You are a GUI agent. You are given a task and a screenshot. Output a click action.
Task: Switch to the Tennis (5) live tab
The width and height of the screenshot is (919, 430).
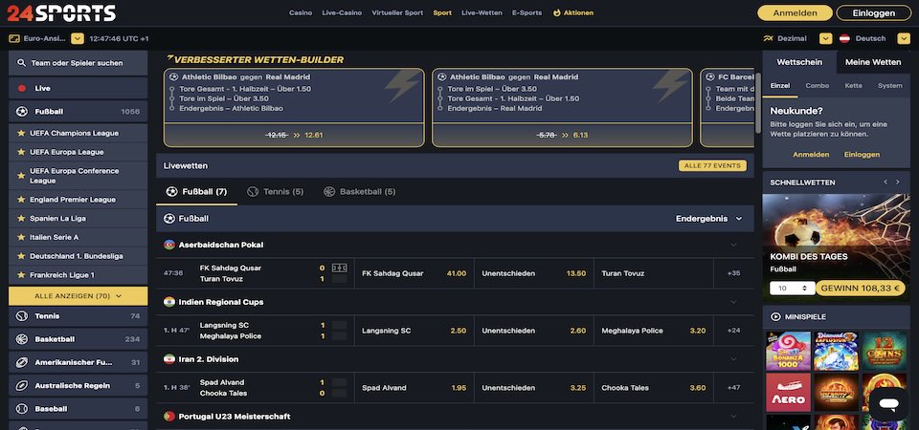pos(276,191)
